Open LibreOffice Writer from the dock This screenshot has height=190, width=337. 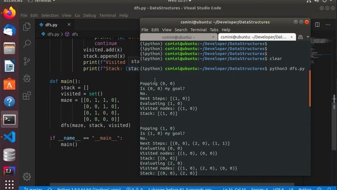point(9,66)
